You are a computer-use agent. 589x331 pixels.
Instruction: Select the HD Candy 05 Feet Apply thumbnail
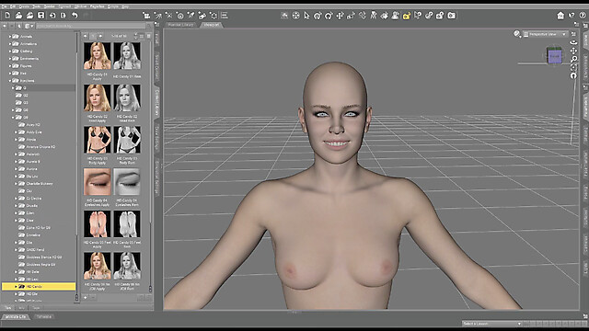(x=98, y=223)
